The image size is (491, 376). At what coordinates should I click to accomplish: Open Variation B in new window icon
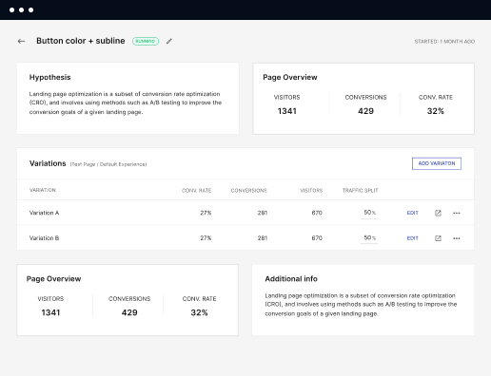438,238
